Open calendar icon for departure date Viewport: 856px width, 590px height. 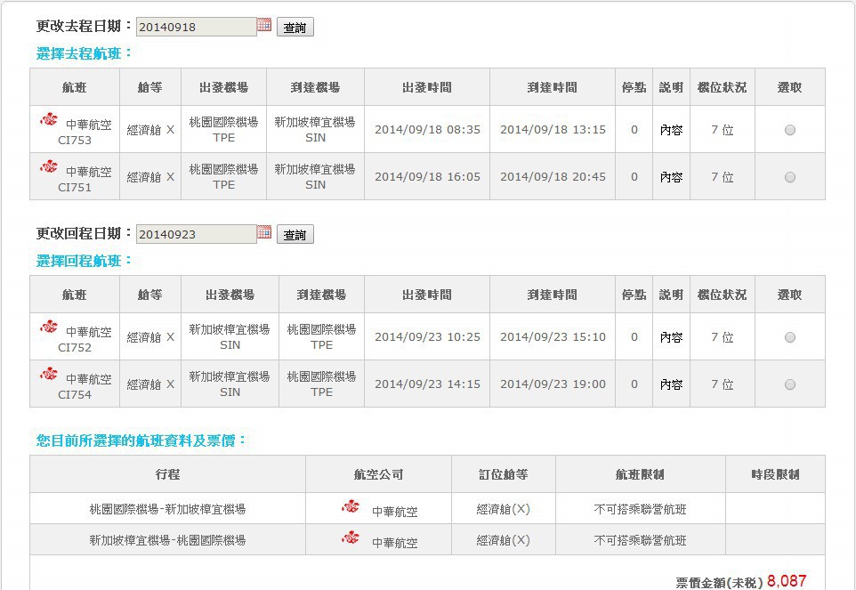point(264,25)
